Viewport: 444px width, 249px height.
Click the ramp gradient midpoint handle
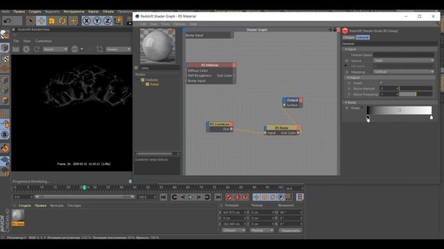pos(400,110)
